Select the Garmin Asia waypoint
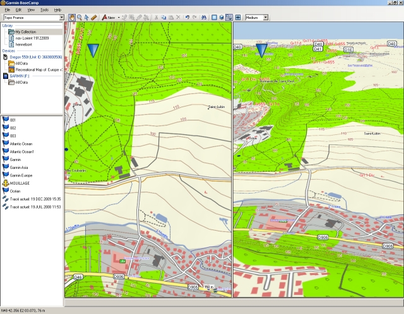The height and width of the screenshot is (314, 404). 19,168
